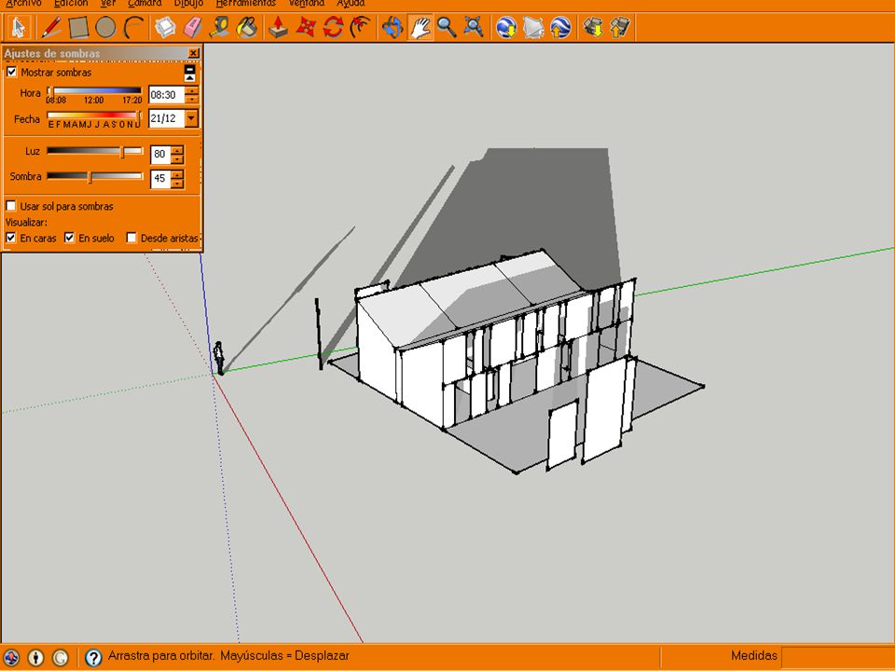Click the Google 'G' status bar icon

coord(61,657)
